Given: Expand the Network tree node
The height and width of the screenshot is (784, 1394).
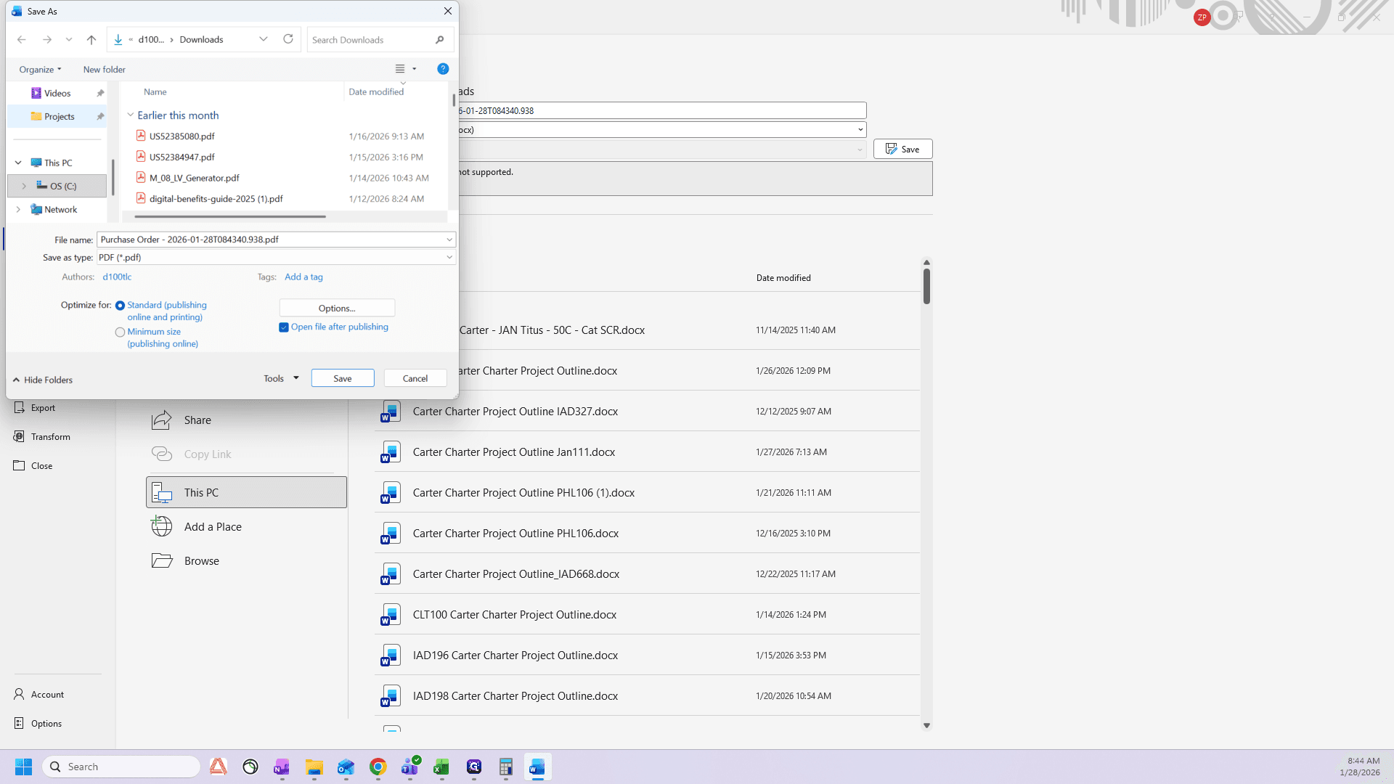Looking at the screenshot, I should (x=18, y=210).
